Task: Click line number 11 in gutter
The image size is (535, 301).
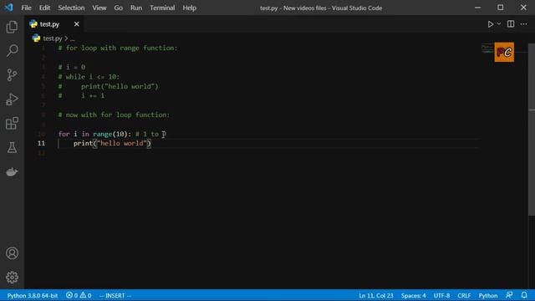Action: pos(41,143)
